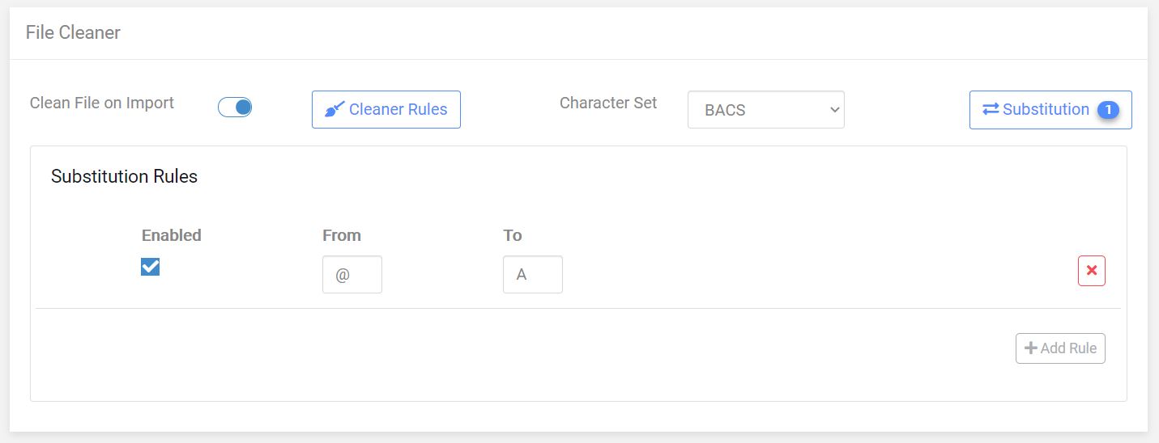Click the File Cleaner panel title

pyautogui.click(x=73, y=32)
